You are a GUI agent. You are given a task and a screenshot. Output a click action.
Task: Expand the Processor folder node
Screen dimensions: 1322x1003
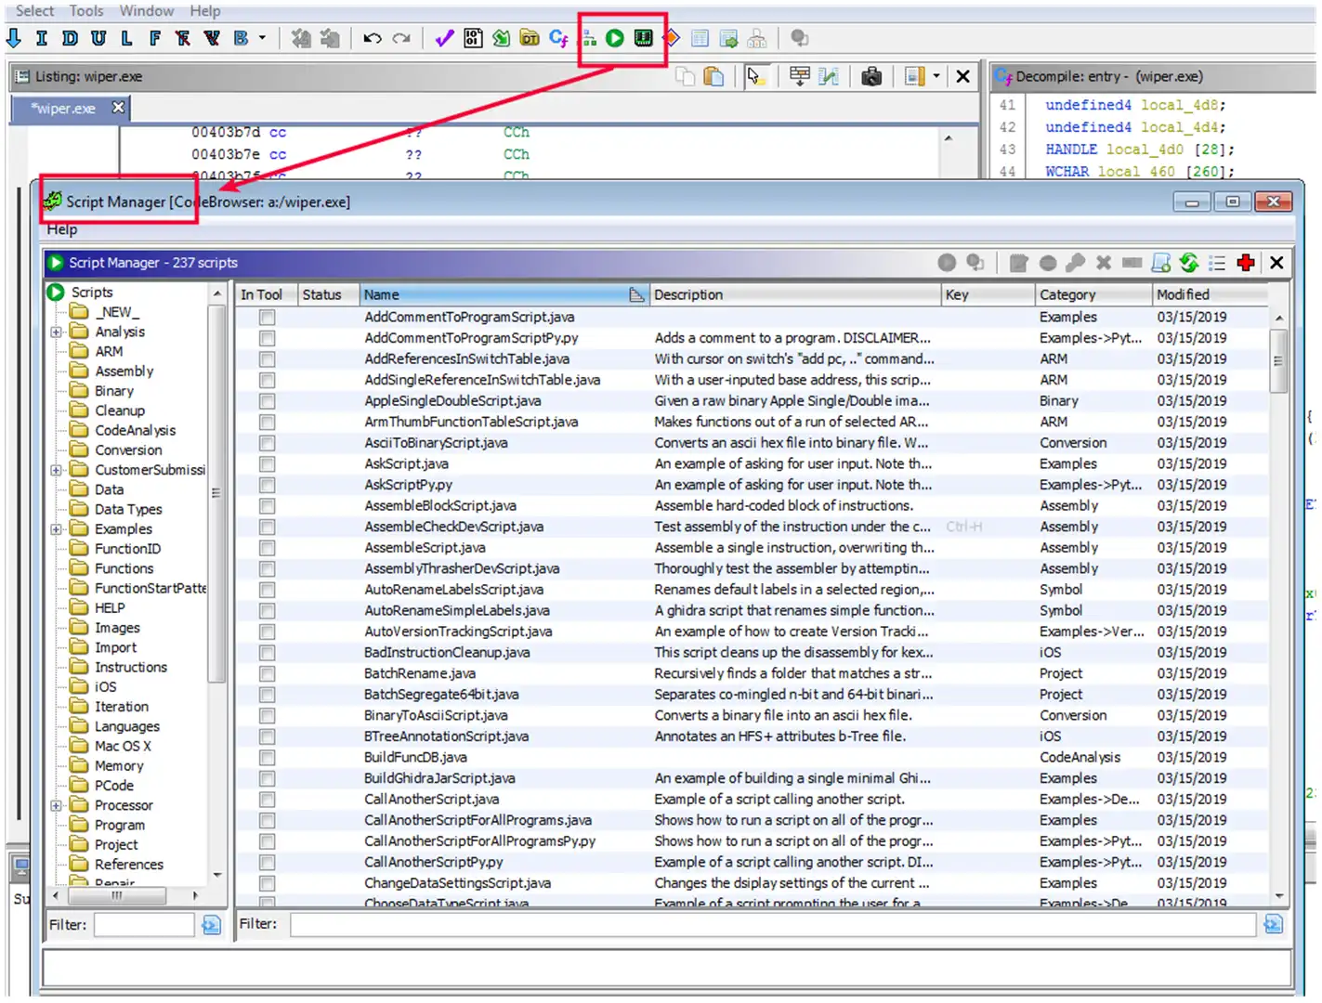[57, 805]
